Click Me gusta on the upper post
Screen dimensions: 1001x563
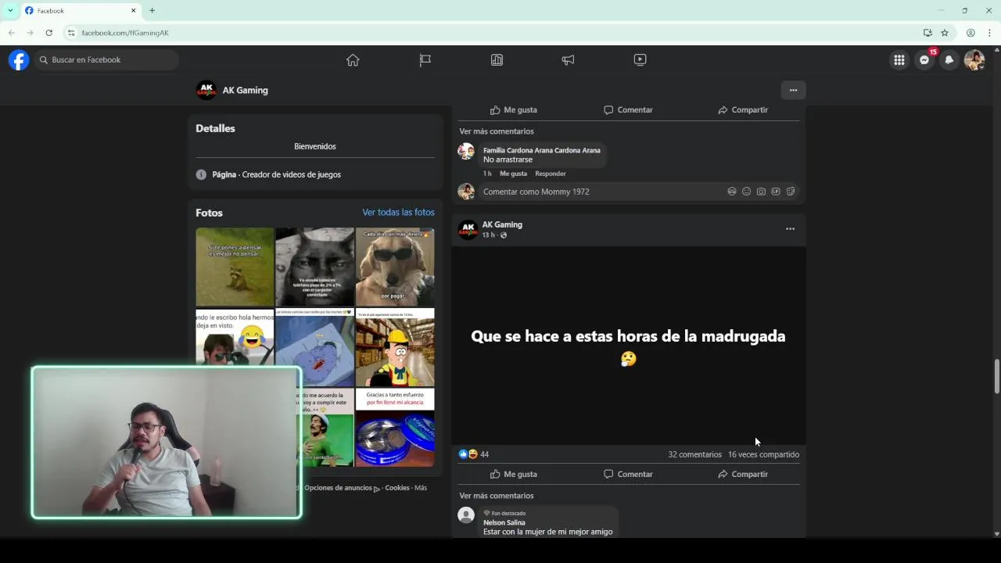pyautogui.click(x=514, y=110)
